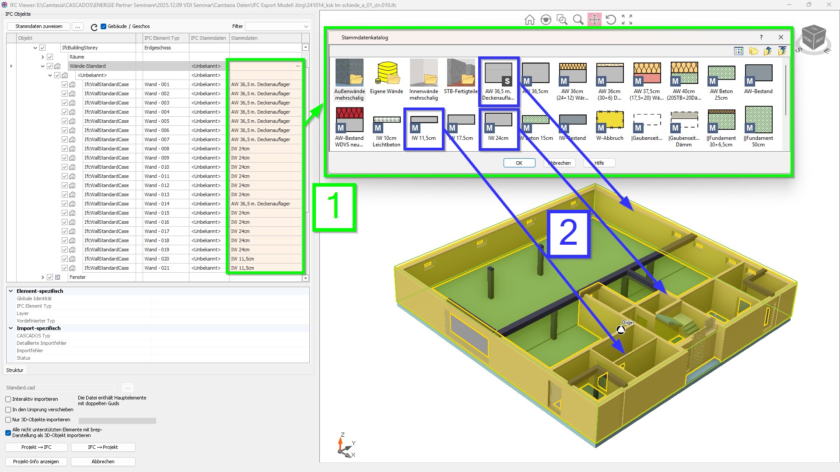The image size is (840, 472).
Task: Click Hilfe in Stammdatenkatalog dialog
Action: coord(599,163)
